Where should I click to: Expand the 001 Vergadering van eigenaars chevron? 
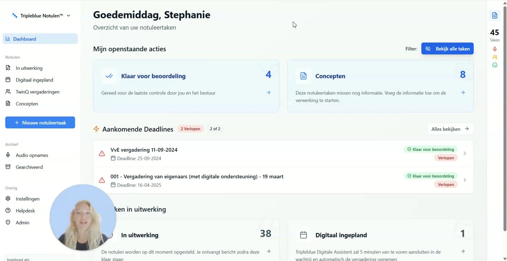[465, 180]
